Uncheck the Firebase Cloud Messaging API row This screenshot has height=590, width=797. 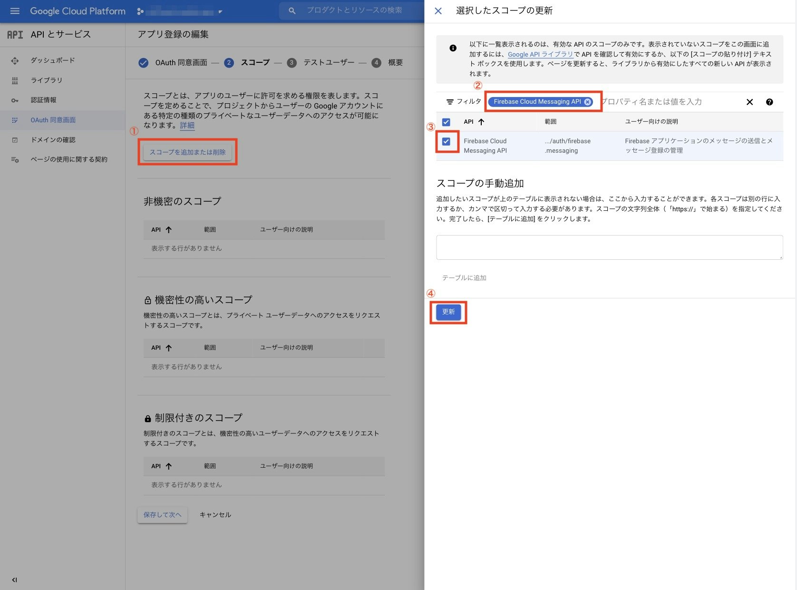pyautogui.click(x=446, y=141)
